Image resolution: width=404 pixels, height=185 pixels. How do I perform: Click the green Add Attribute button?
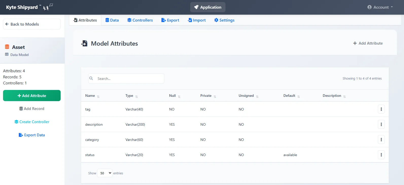[x=32, y=96]
